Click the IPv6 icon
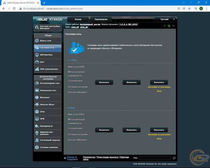 click(x=37, y=112)
